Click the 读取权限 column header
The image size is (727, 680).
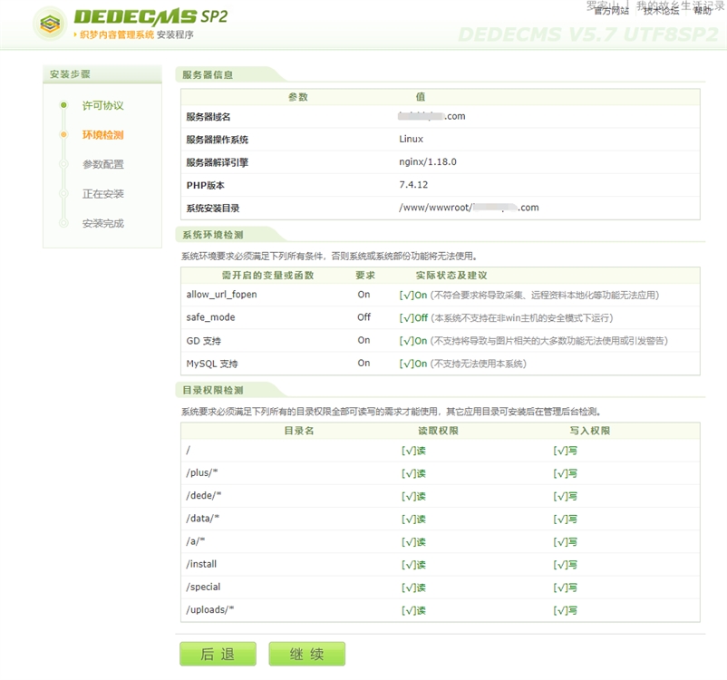pyautogui.click(x=438, y=431)
